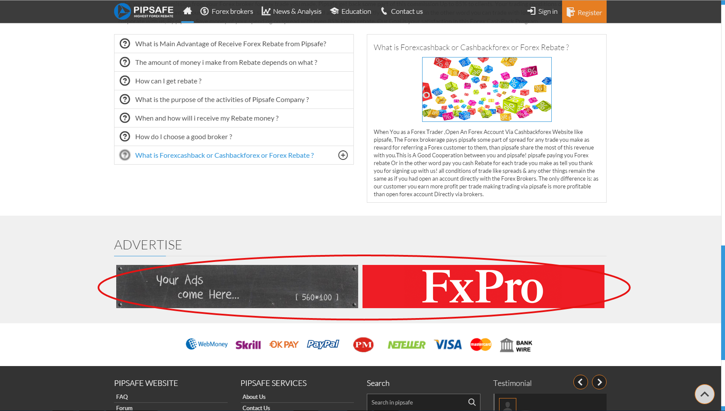Viewport: 725px width, 411px height.
Task: Click the Neteller payment logo
Action: pos(407,344)
